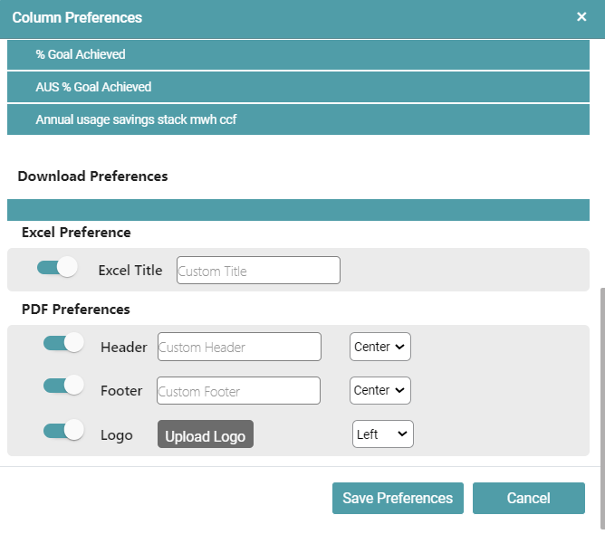Select Annual usage savings stack mwh ccf
Image resolution: width=605 pixels, height=534 pixels.
(298, 119)
